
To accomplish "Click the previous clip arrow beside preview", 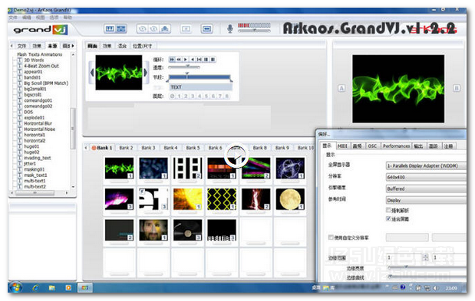I will (92, 73).
